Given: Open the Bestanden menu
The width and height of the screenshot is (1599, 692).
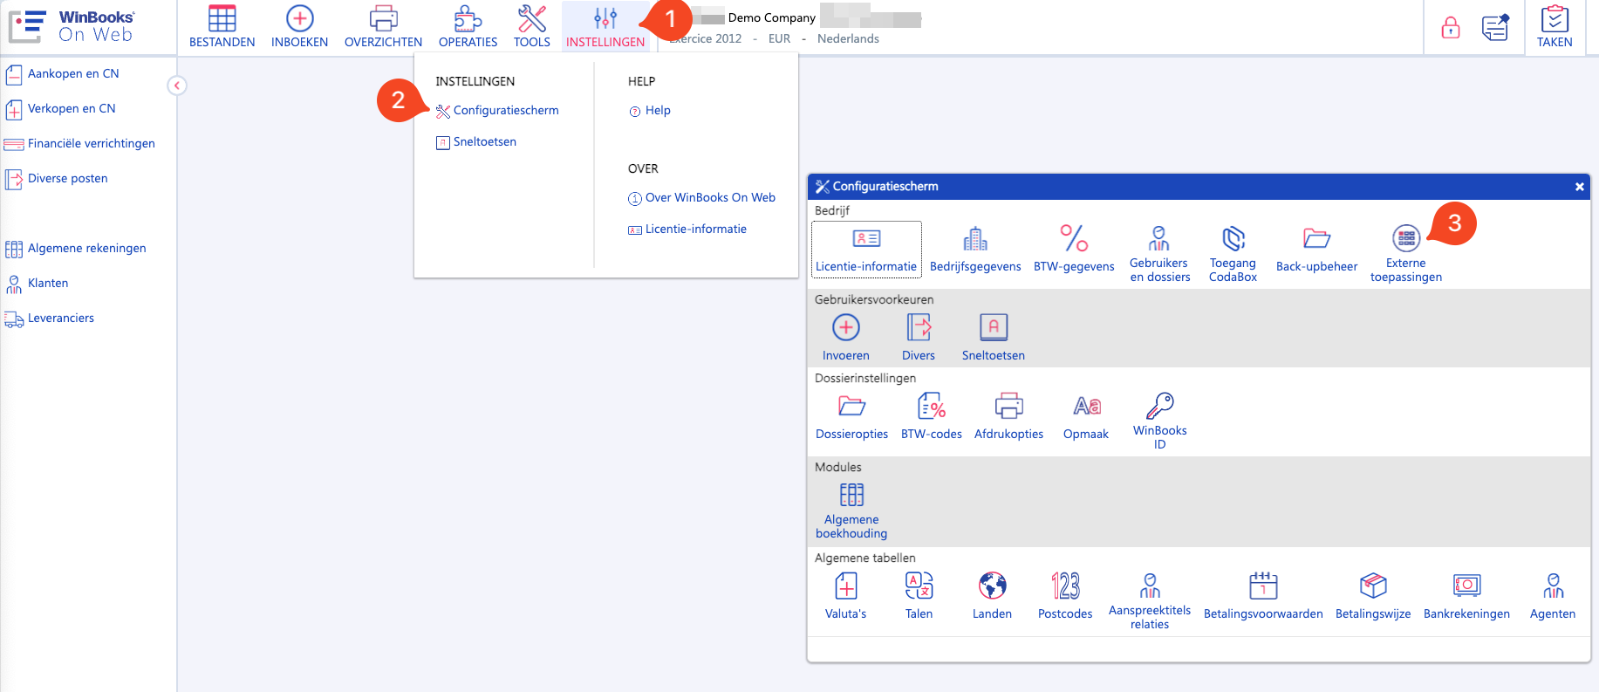Looking at the screenshot, I should pos(222,26).
